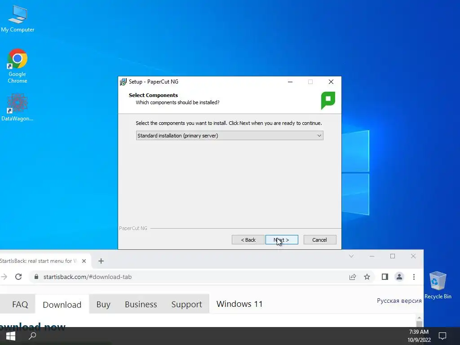Maximize the Chrome window
The image size is (460, 345).
tap(393, 256)
